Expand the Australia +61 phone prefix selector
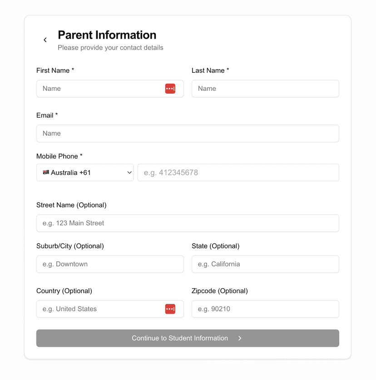Viewport: 376px width, 380px height. coord(84,172)
